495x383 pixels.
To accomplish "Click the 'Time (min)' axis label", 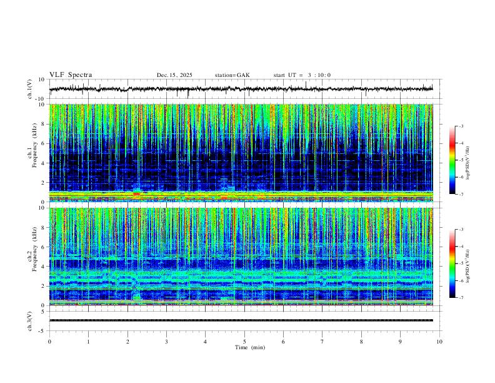I will tap(250, 347).
